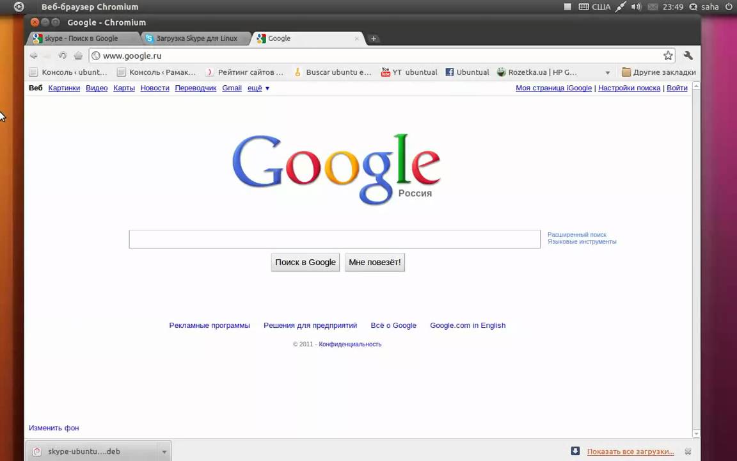
Task: Open downloaded file skype-ubuntu....deb
Action: (x=91, y=451)
